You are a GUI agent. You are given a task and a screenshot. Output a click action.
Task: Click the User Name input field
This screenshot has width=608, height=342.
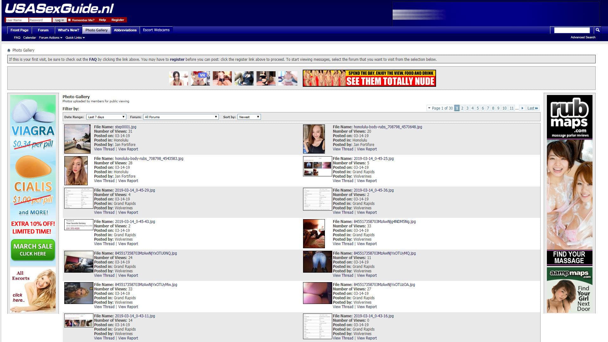17,20
